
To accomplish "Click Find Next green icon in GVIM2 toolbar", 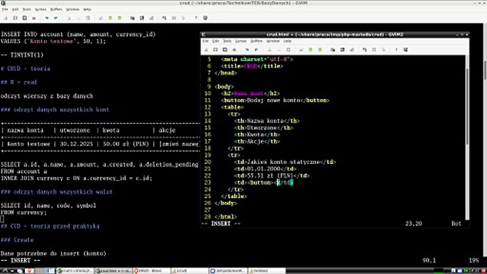I will [x=310, y=50].
